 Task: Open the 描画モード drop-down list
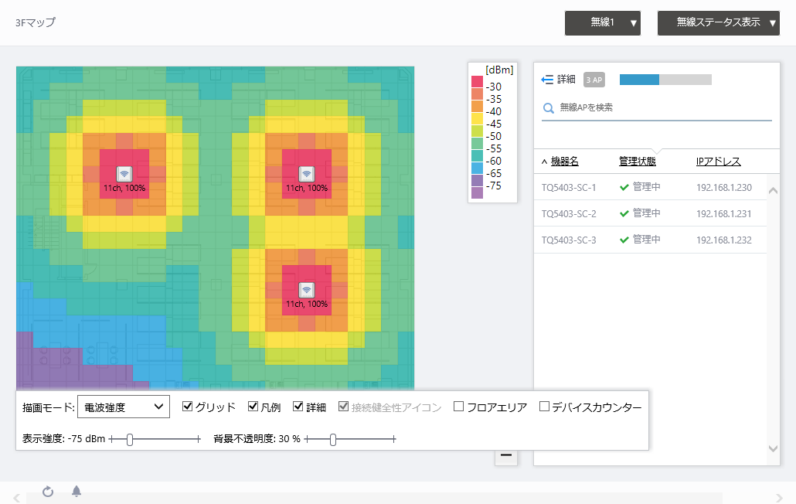point(124,406)
